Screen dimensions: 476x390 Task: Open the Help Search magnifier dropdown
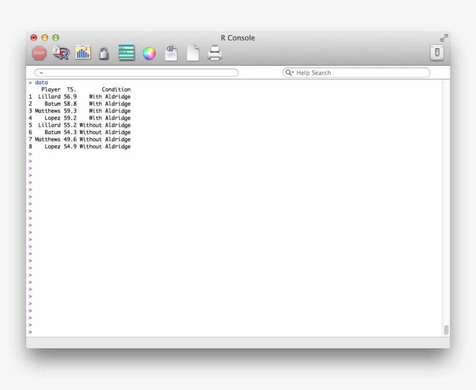pos(289,73)
